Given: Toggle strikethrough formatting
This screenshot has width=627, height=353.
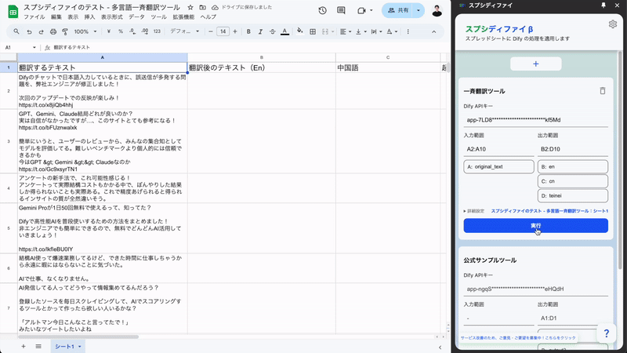Looking at the screenshot, I should click(x=272, y=31).
